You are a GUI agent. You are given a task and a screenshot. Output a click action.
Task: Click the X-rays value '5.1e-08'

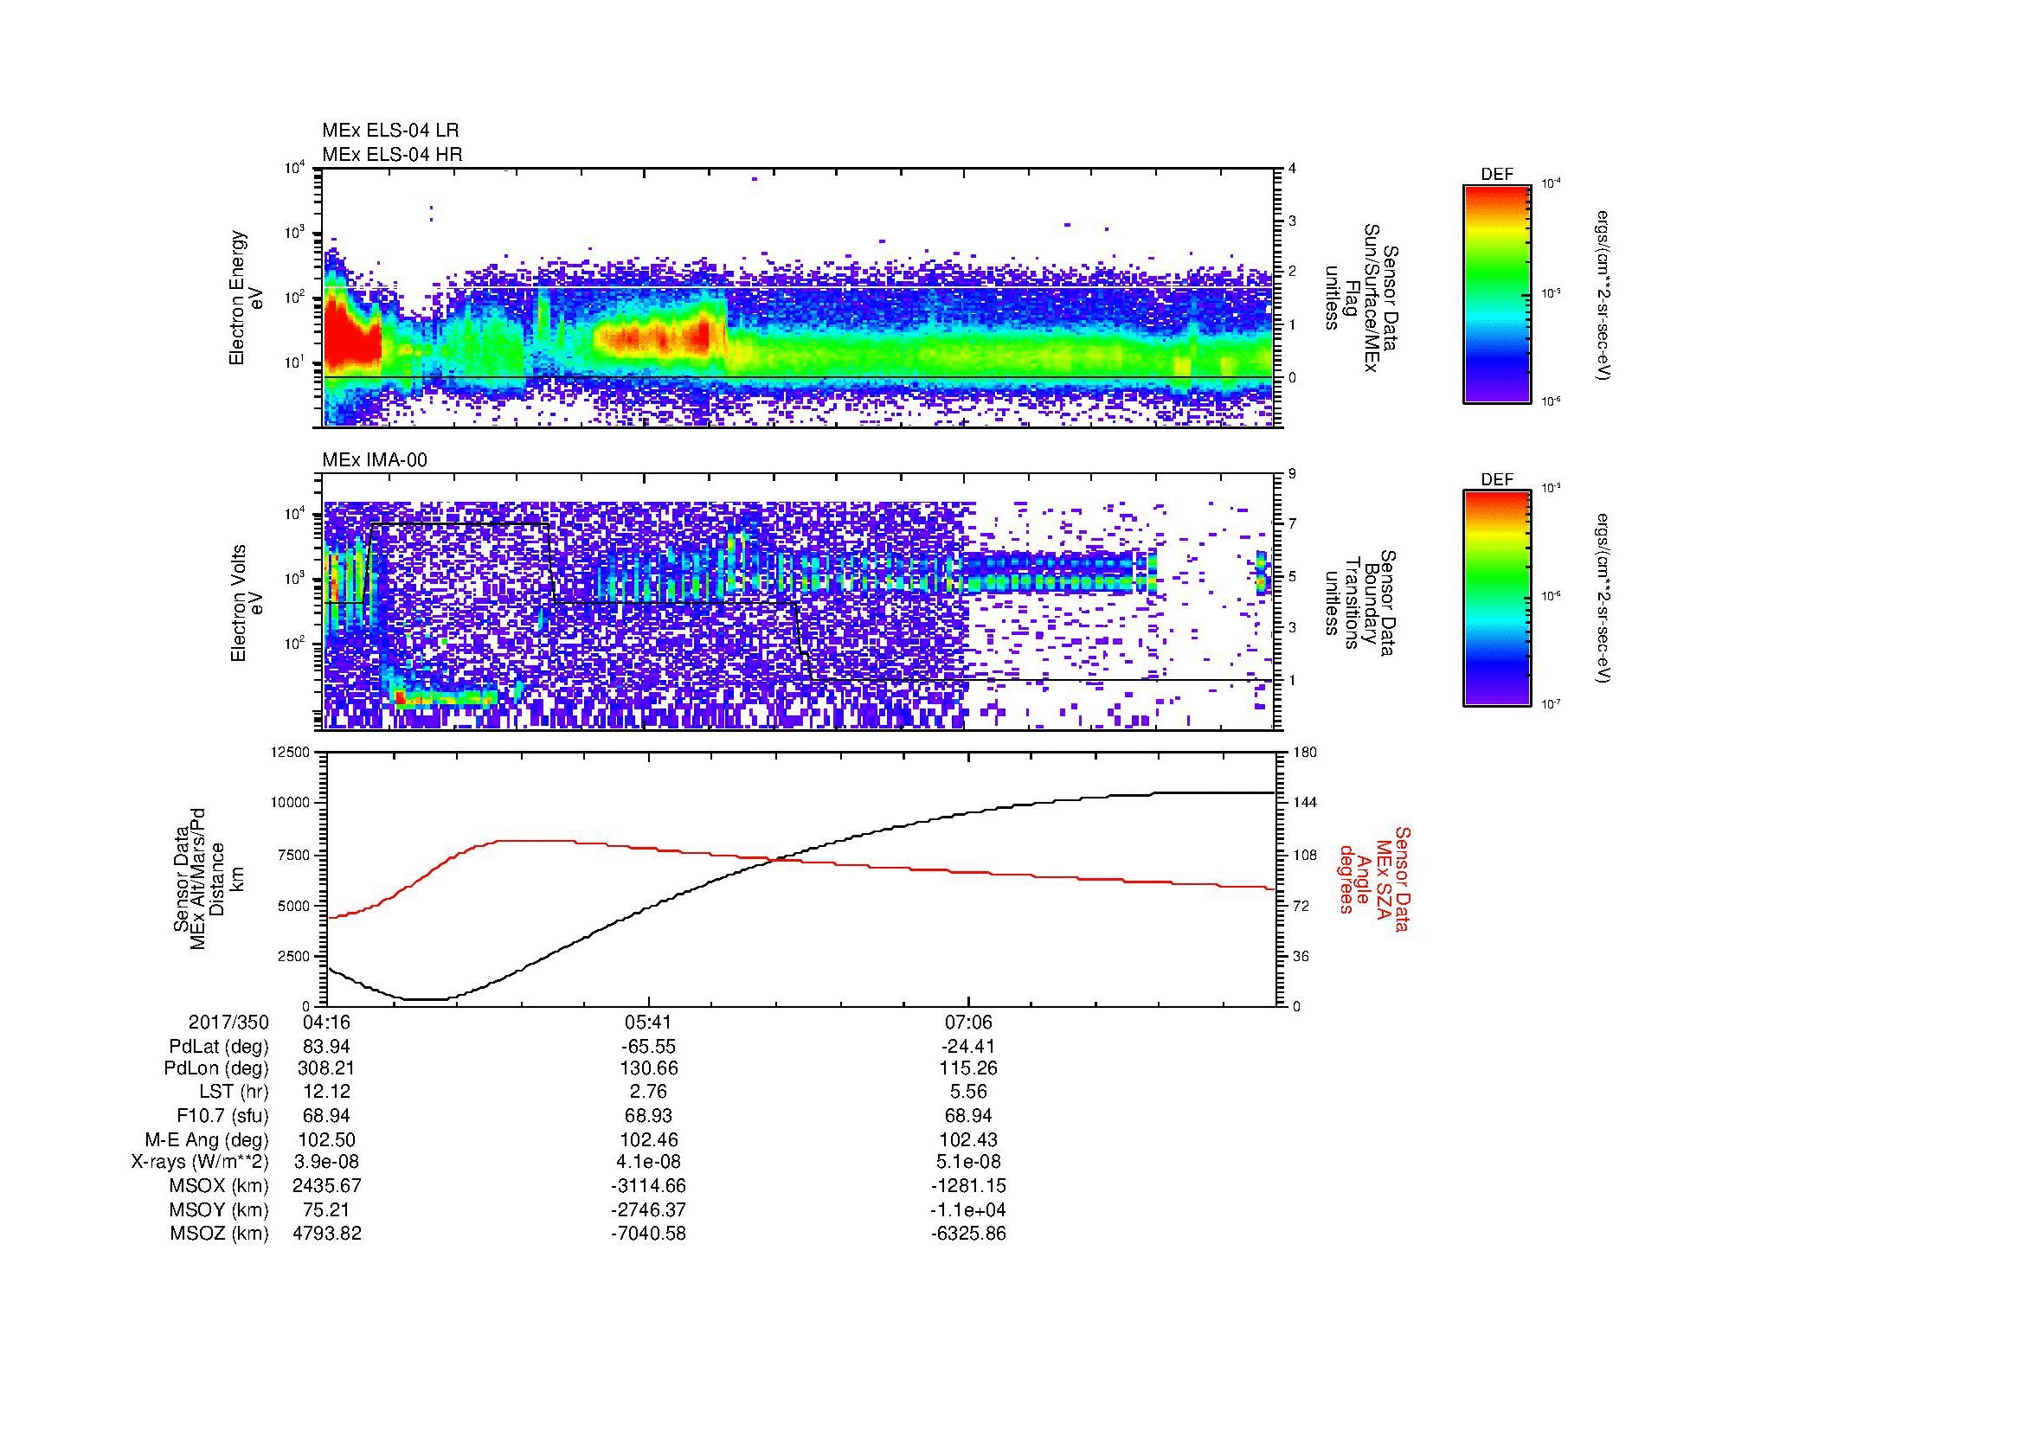point(968,1162)
